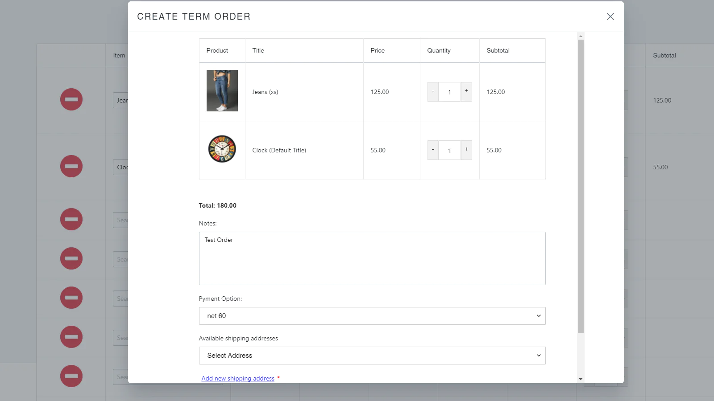Click the dialog scrollbar down arrow
Screen dimensions: 714x401
click(x=581, y=379)
